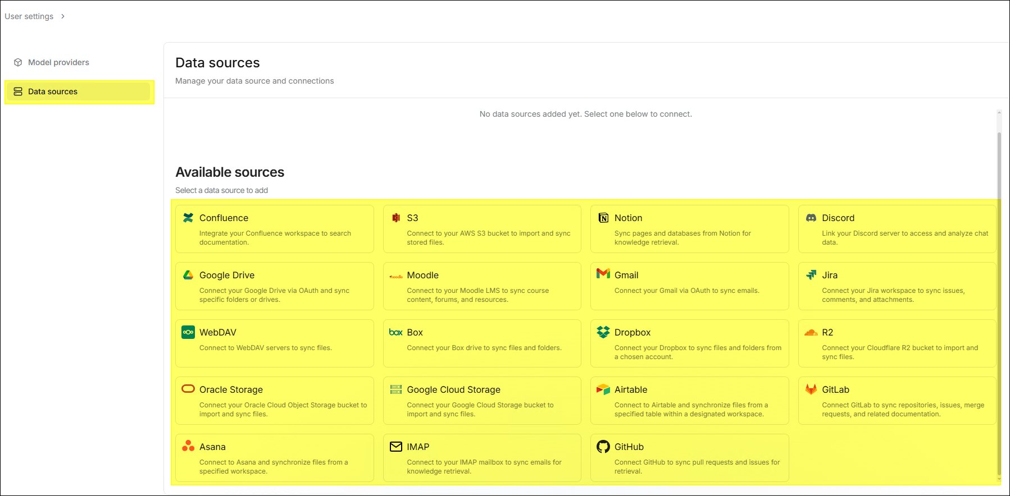The image size is (1010, 496).
Task: Expand the breadcrumb chevron after User settings
Action: point(63,16)
